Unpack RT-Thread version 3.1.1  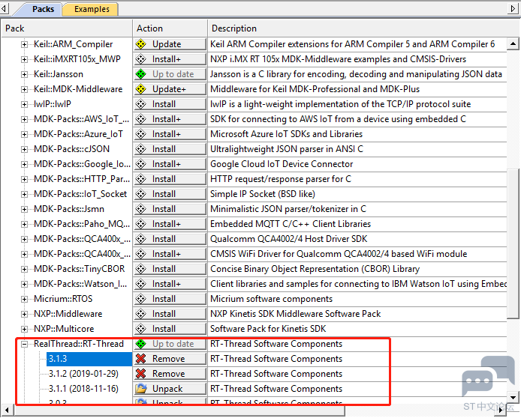point(170,389)
